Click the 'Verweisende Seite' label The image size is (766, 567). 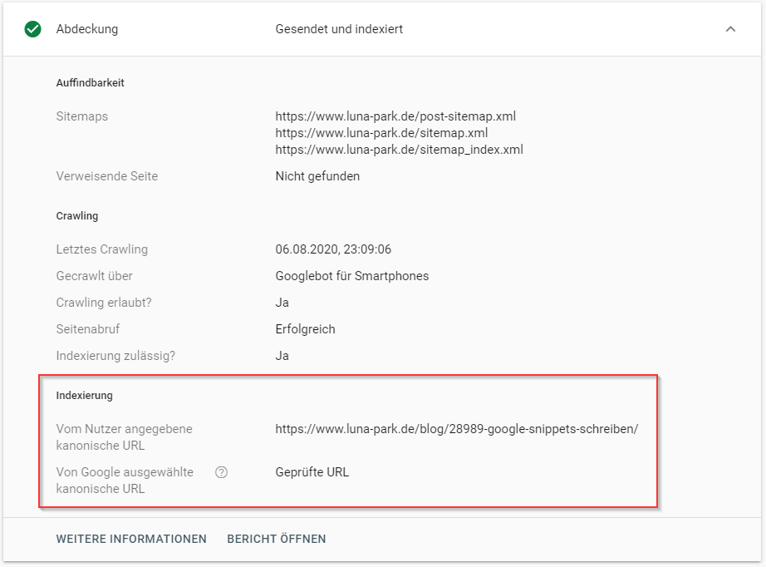(x=106, y=176)
